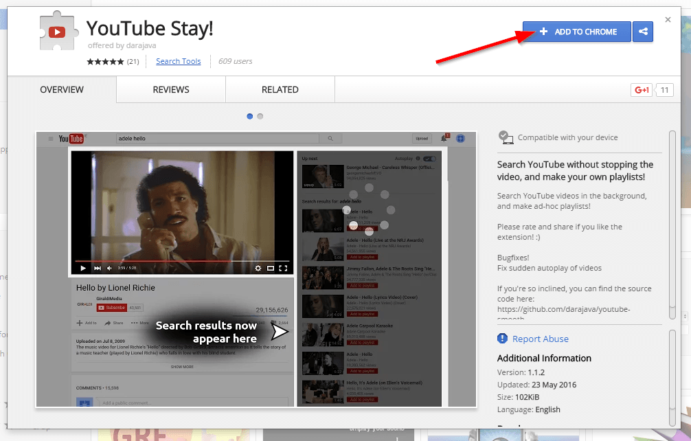Click the 'offered by darajava' text
691x441 pixels.
[x=122, y=45]
